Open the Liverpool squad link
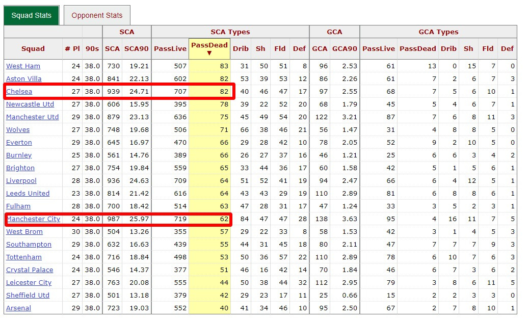Screen dimensions: 529x321 click(x=21, y=181)
